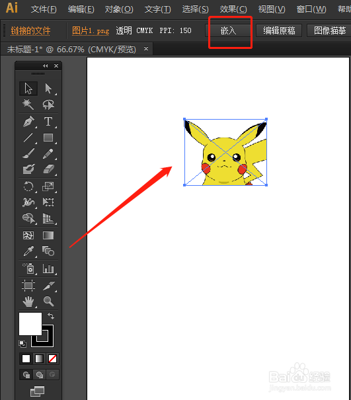
Task: Apply Gradient mode button
Action: tap(39, 358)
